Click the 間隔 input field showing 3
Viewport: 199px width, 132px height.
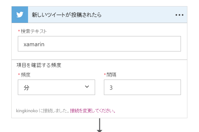[x=142, y=87]
